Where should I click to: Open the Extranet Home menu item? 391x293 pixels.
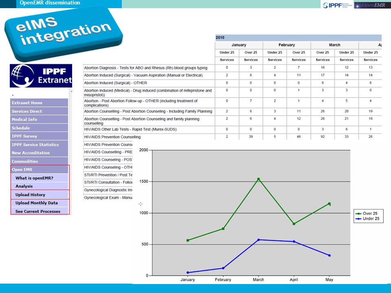(39, 103)
